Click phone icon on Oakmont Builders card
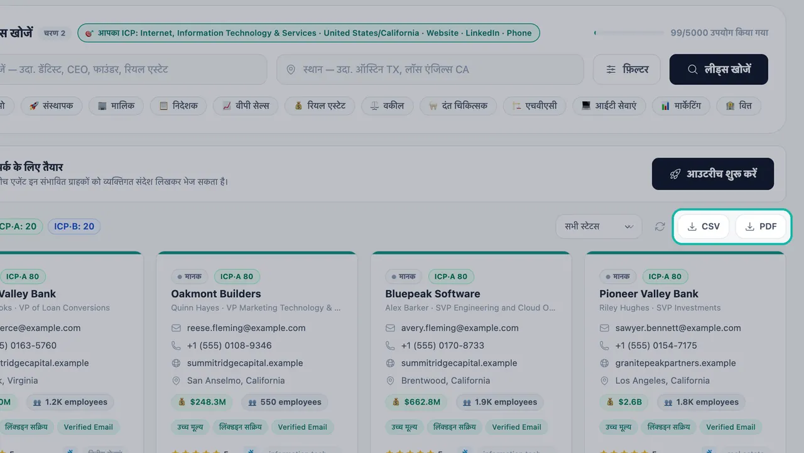This screenshot has height=453, width=804. pyautogui.click(x=176, y=346)
